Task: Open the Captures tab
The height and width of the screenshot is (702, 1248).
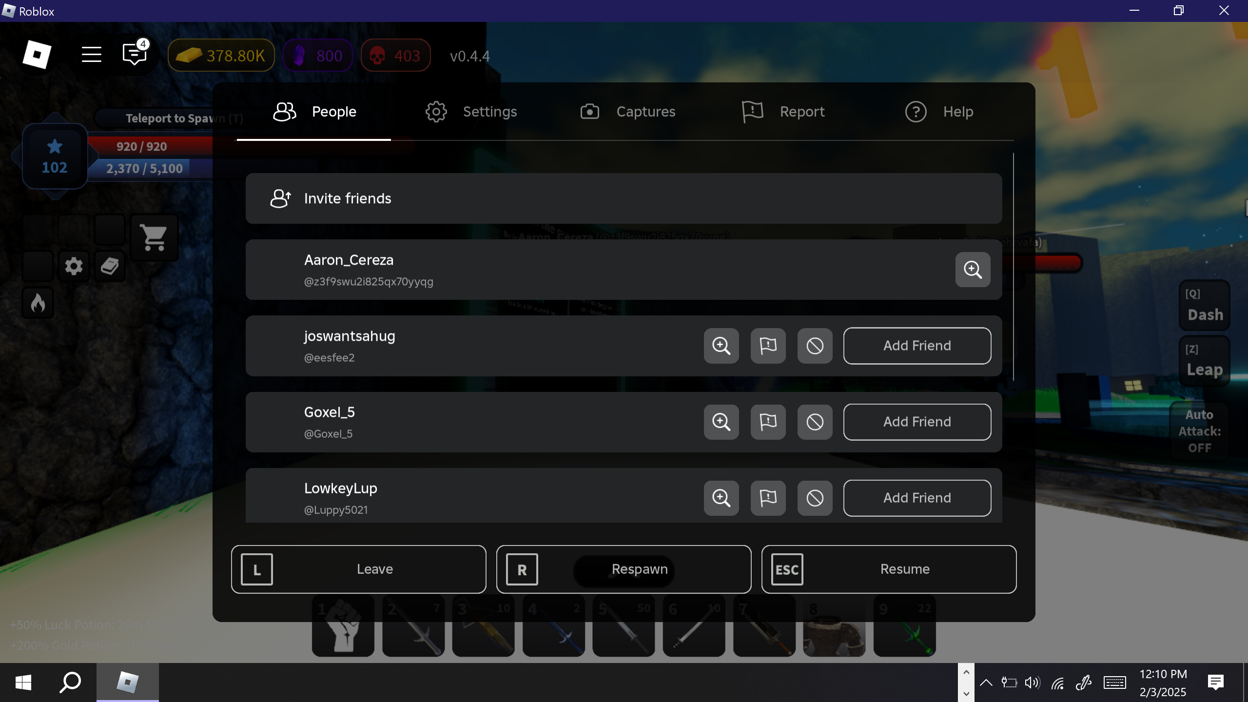Action: (628, 112)
